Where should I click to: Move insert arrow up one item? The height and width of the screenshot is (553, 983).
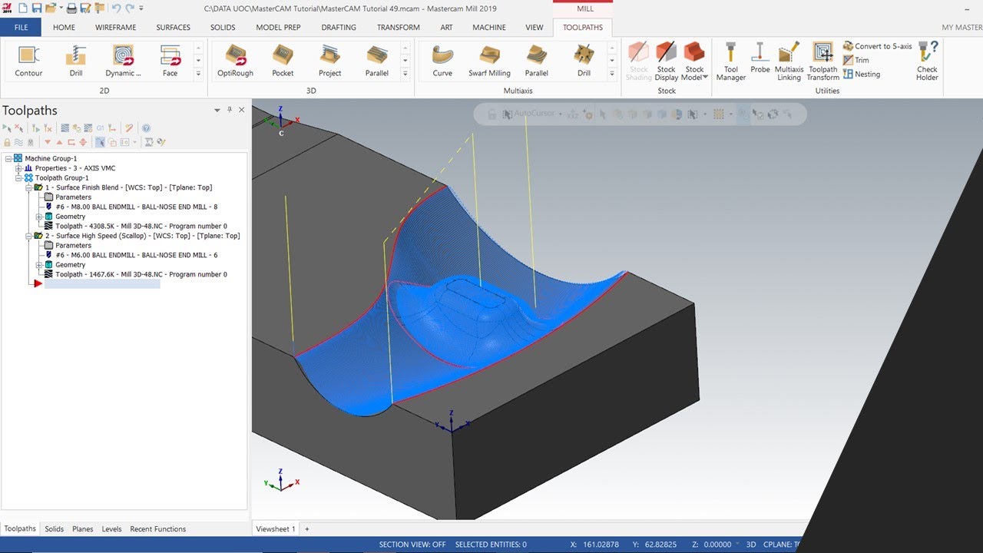[x=59, y=142]
